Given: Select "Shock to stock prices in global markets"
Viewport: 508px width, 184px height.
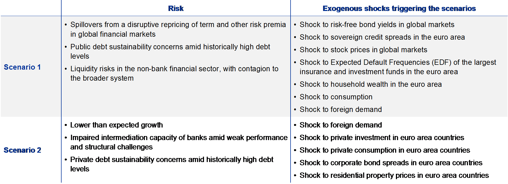Looking at the screenshot, I should click(x=363, y=50).
